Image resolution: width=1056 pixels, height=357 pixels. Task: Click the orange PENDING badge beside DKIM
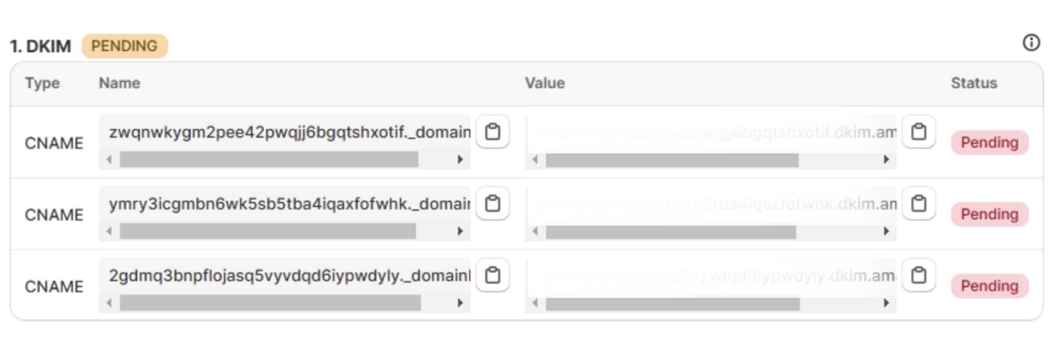click(x=125, y=46)
